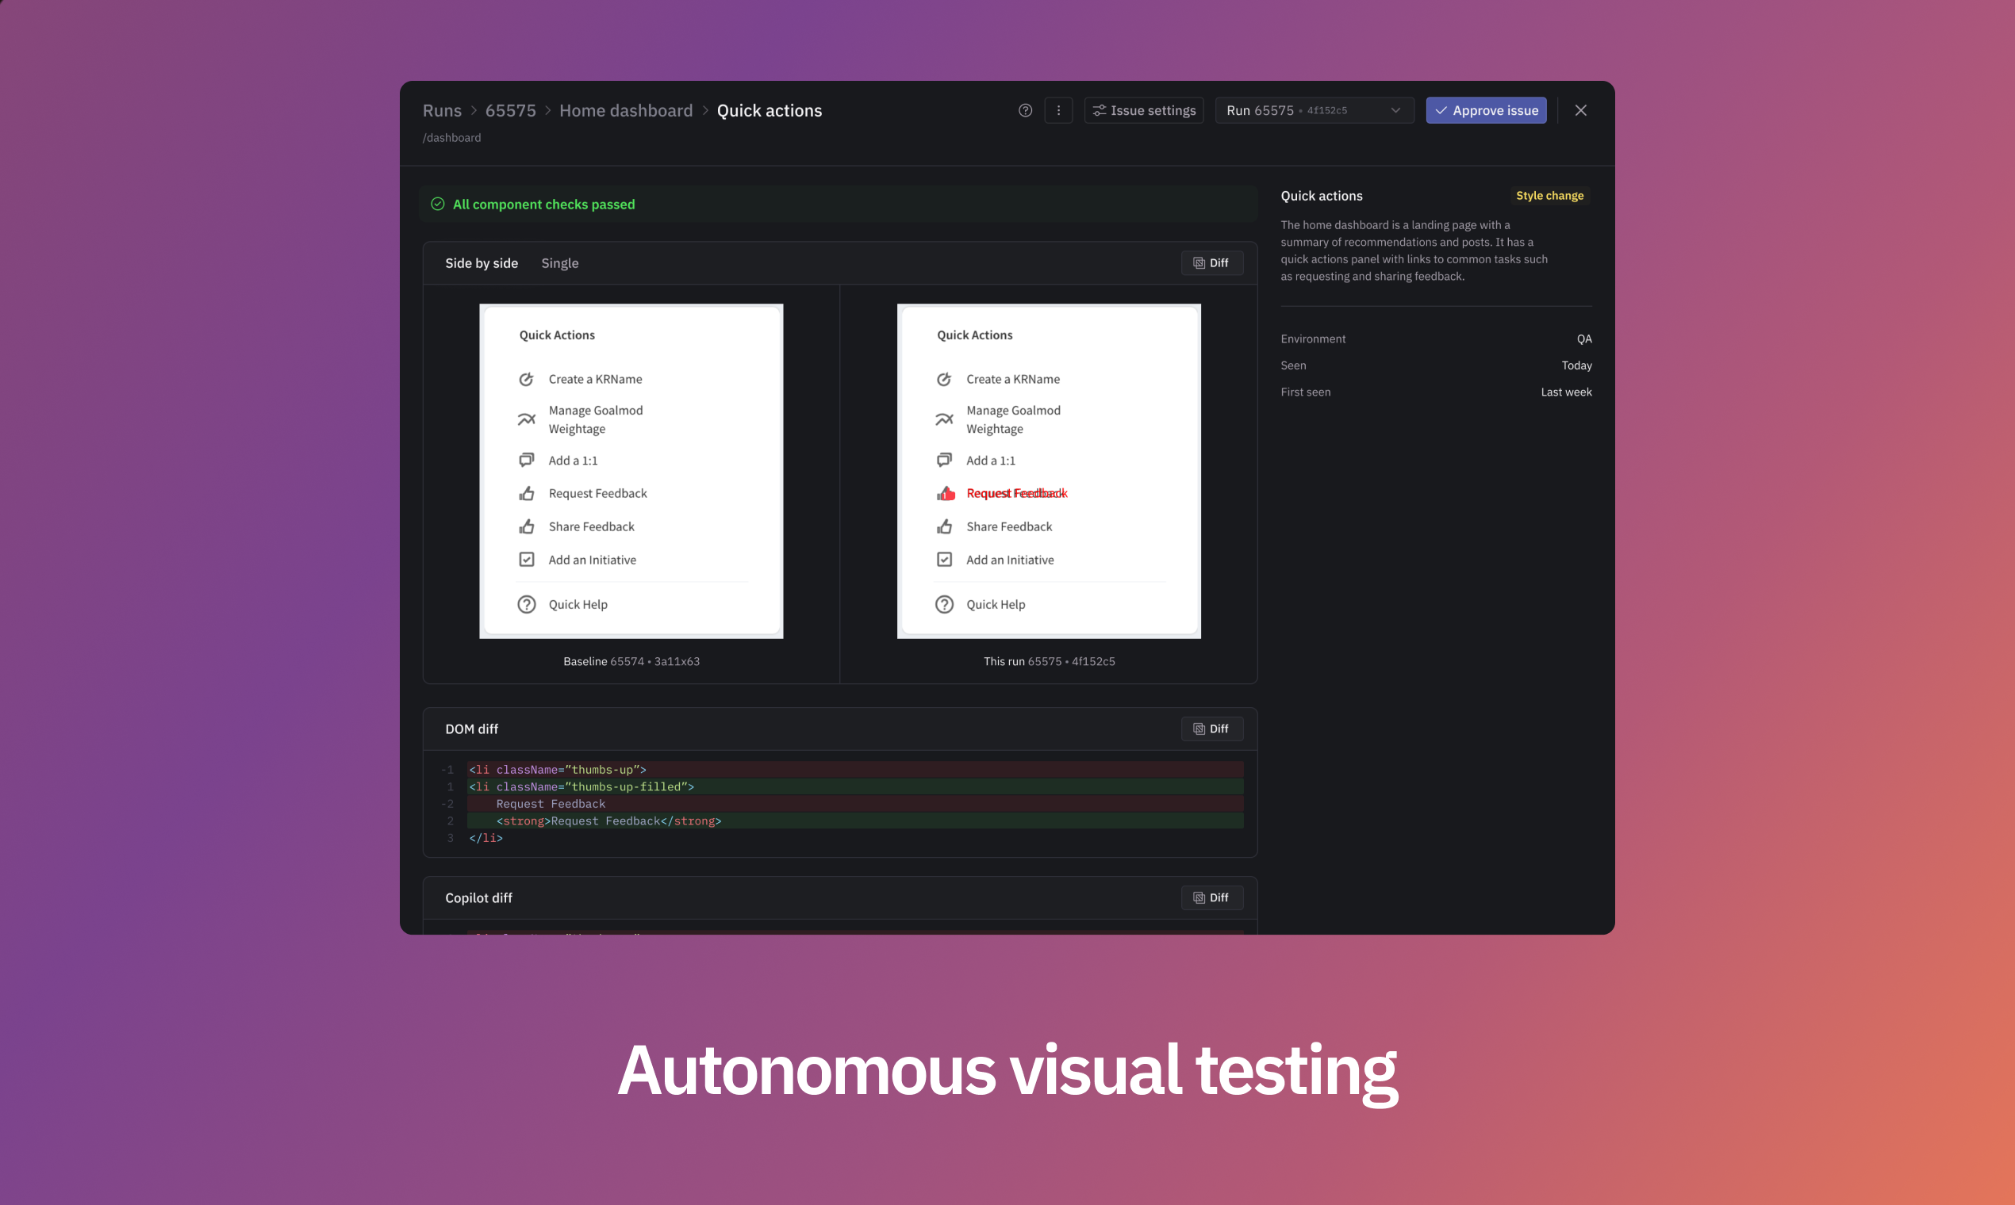Click the Manage Goalmod Weightage icon

coord(527,419)
